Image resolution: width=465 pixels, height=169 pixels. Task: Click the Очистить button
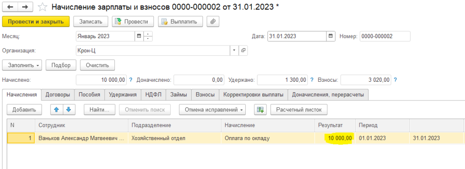[x=97, y=65]
